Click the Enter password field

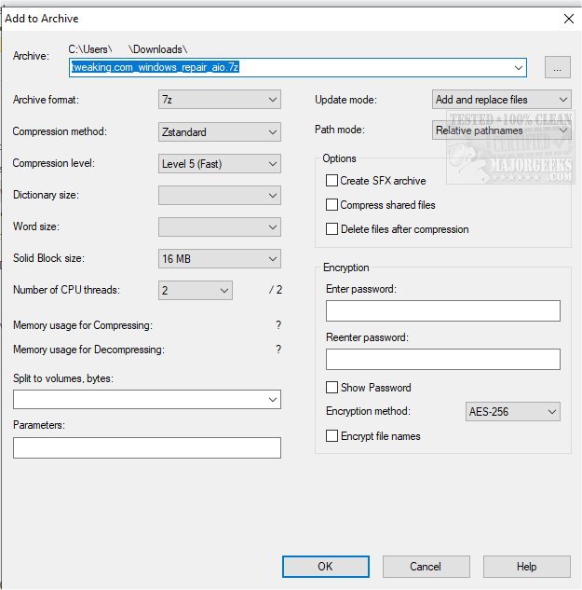(x=442, y=311)
